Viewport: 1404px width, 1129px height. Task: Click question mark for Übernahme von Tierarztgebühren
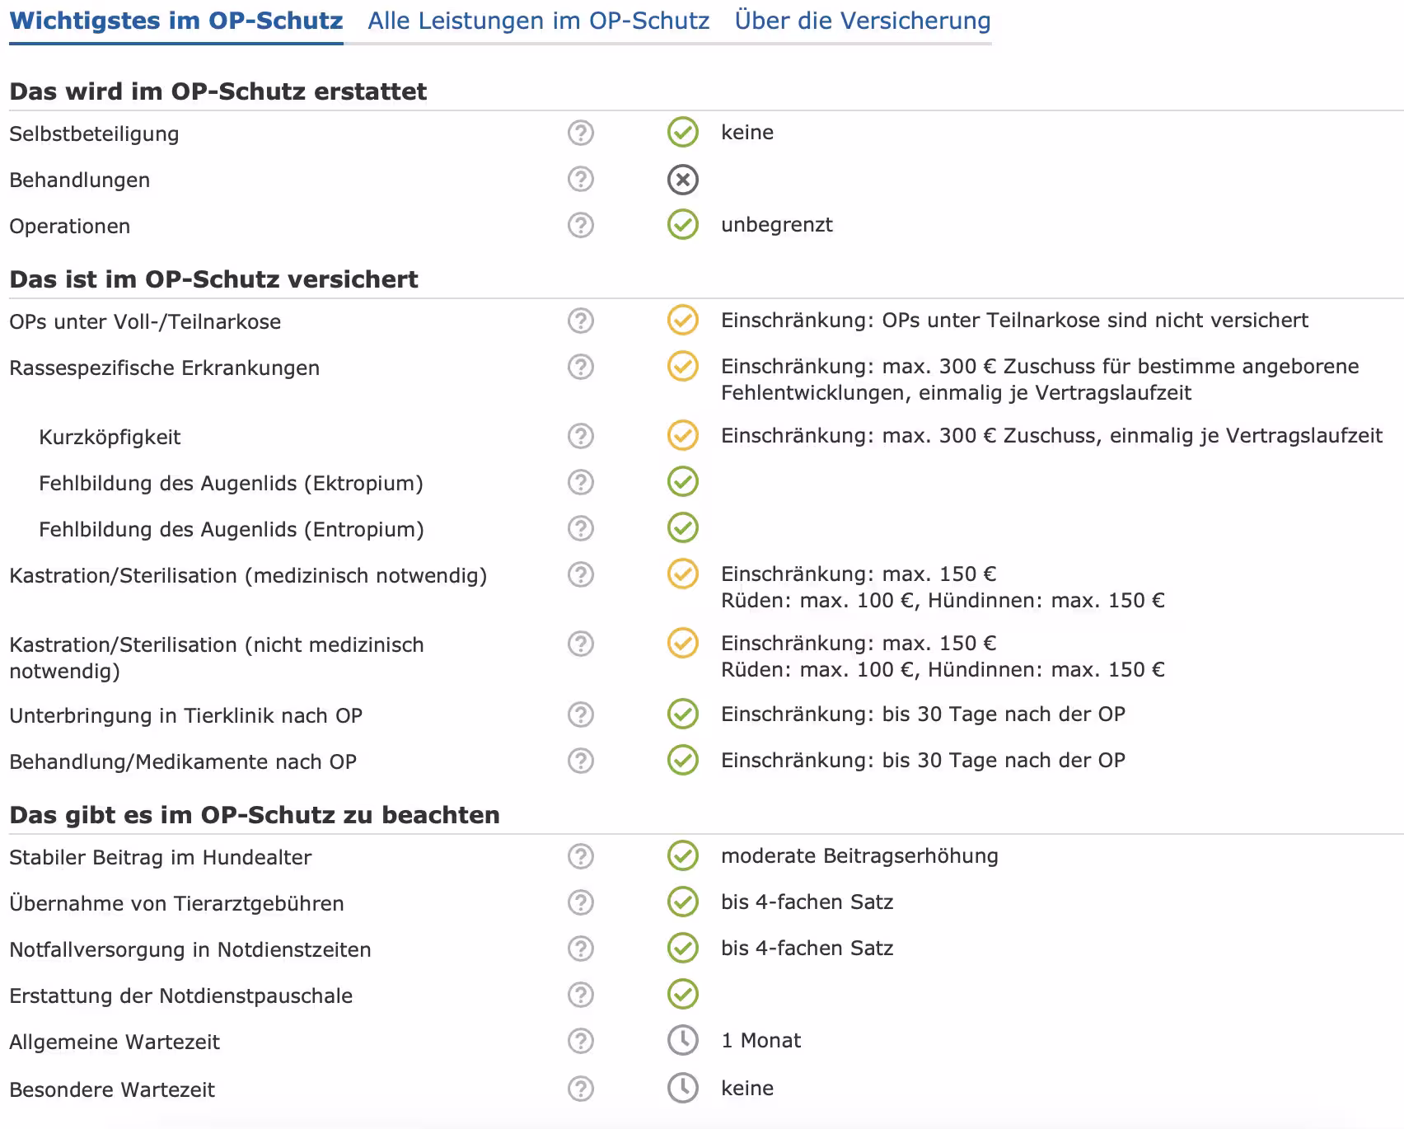pos(581,902)
